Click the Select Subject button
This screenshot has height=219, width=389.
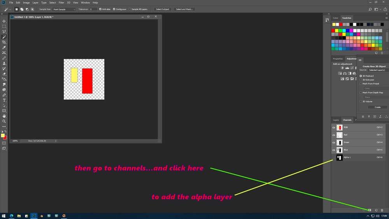[163, 9]
